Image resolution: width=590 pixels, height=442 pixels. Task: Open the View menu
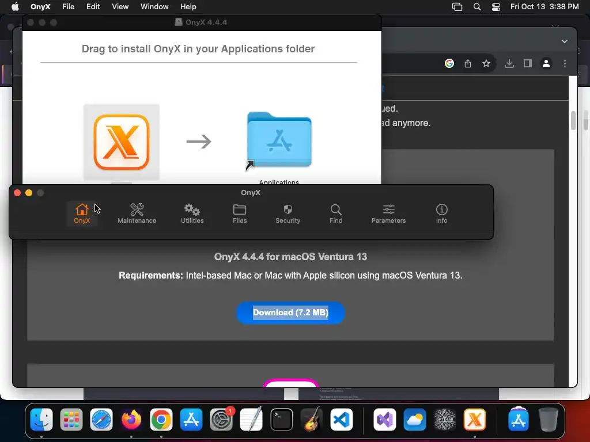click(120, 7)
